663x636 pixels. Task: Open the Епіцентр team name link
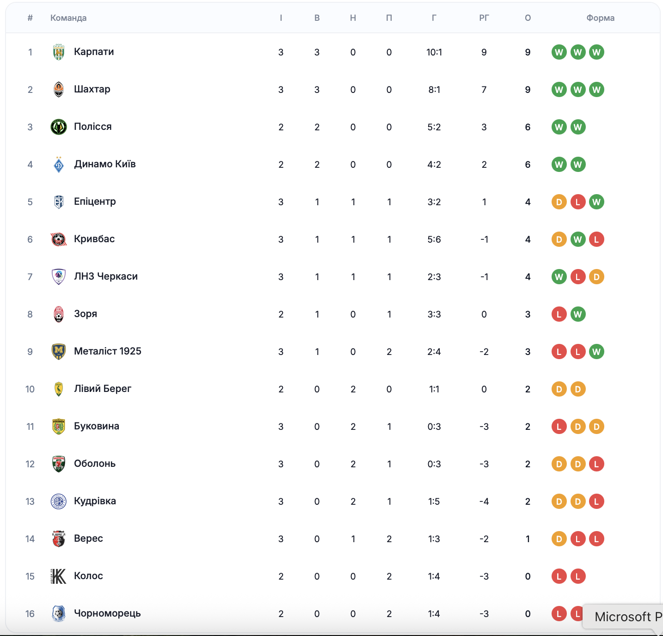[x=95, y=202]
